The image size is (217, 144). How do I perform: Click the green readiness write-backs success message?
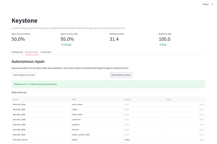tap(108, 84)
